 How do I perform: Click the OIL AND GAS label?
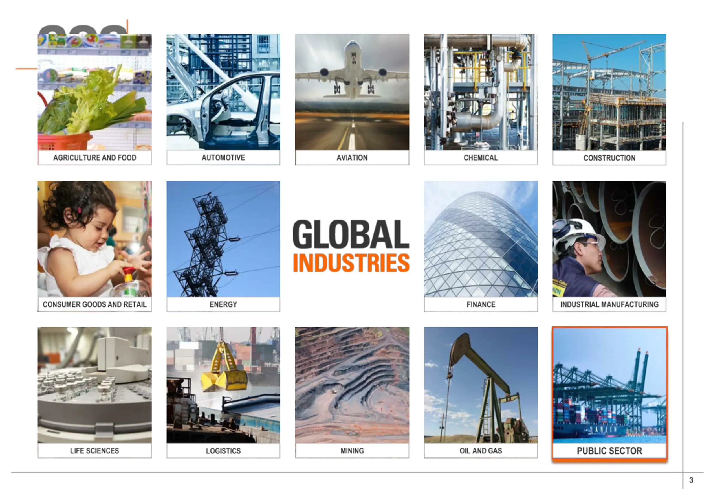(x=481, y=451)
